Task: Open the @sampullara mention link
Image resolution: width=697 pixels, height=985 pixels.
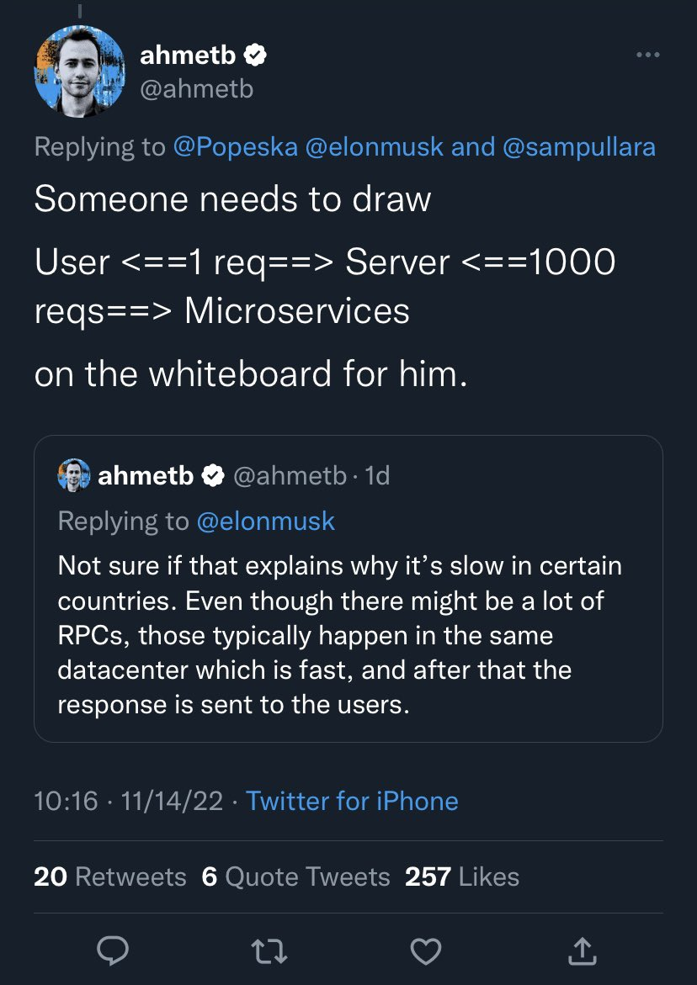Action: 579,147
